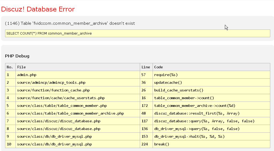Click the 'PHP Debug' section title
This screenshot has height=151, width=274.
point(17,56)
